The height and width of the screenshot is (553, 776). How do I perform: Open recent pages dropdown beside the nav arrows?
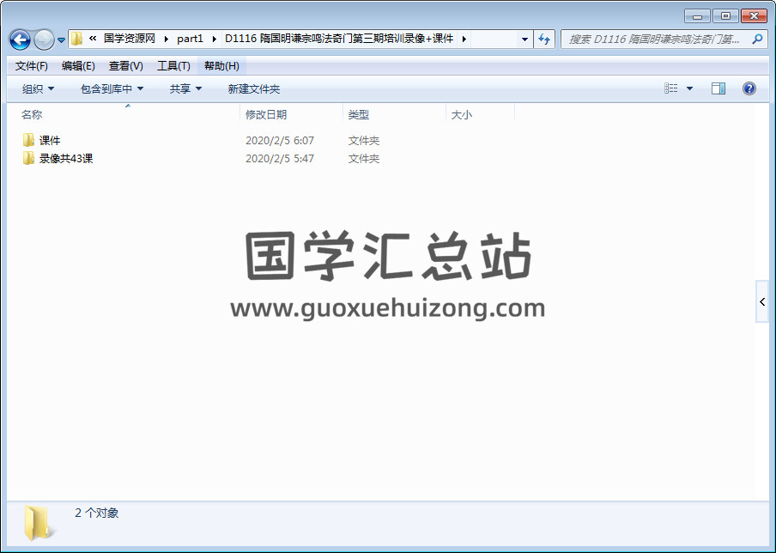[61, 40]
